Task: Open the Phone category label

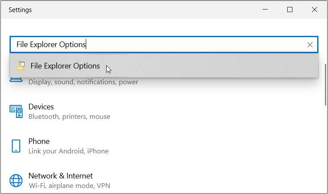Action: (39, 141)
